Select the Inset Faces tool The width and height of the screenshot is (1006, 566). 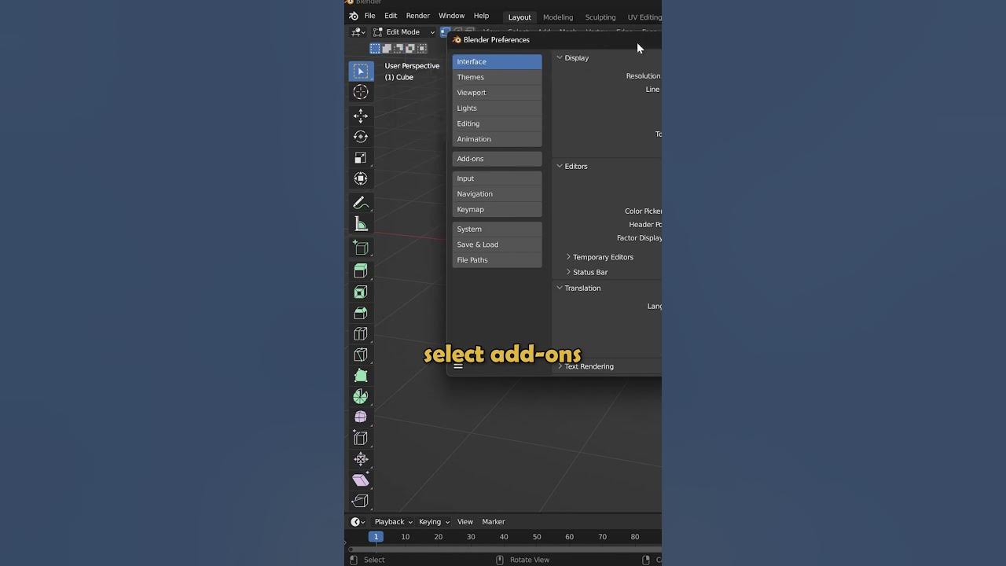click(x=361, y=292)
